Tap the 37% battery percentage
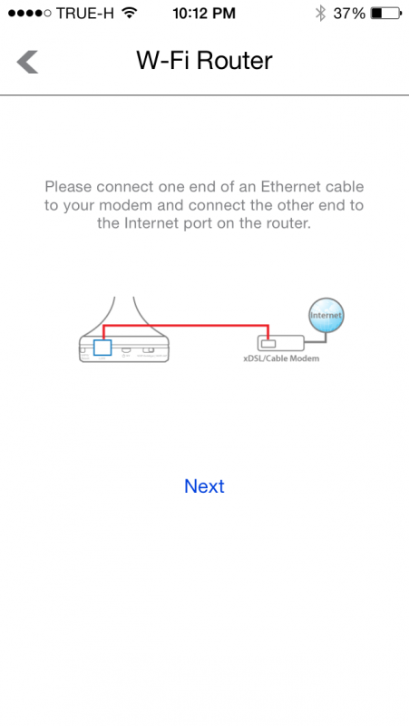Viewport: 409px width, 726px height. point(349,14)
